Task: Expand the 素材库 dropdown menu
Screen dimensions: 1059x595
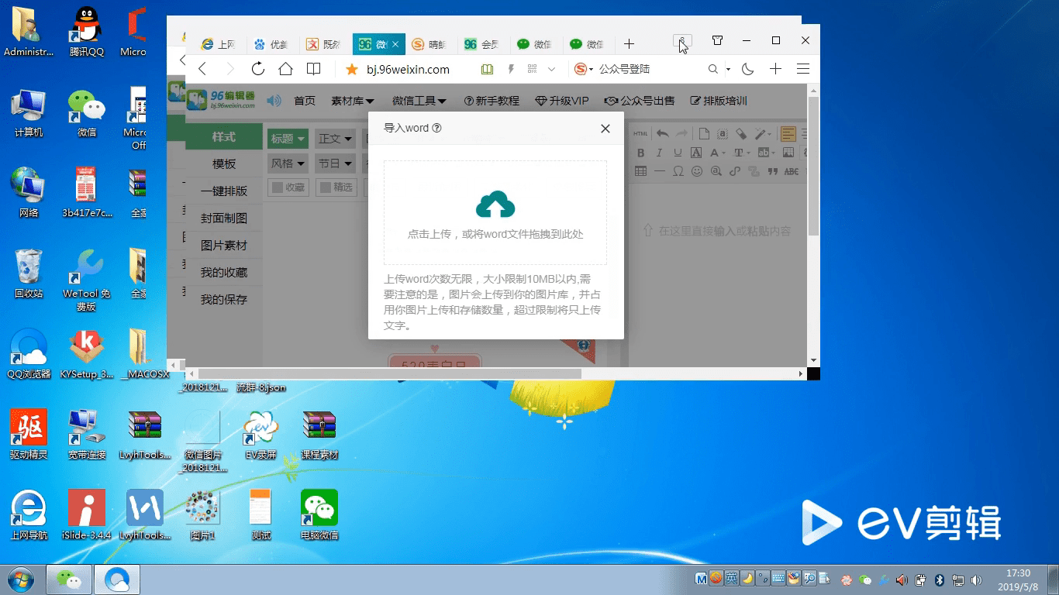Action: (353, 101)
